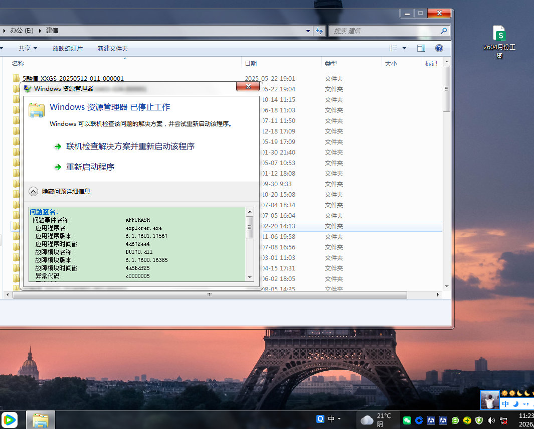Sort by the 日期 column header

[251, 63]
